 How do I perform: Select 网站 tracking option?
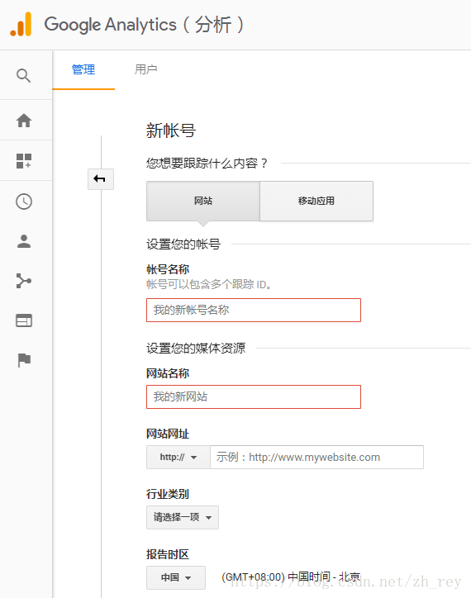pos(203,201)
